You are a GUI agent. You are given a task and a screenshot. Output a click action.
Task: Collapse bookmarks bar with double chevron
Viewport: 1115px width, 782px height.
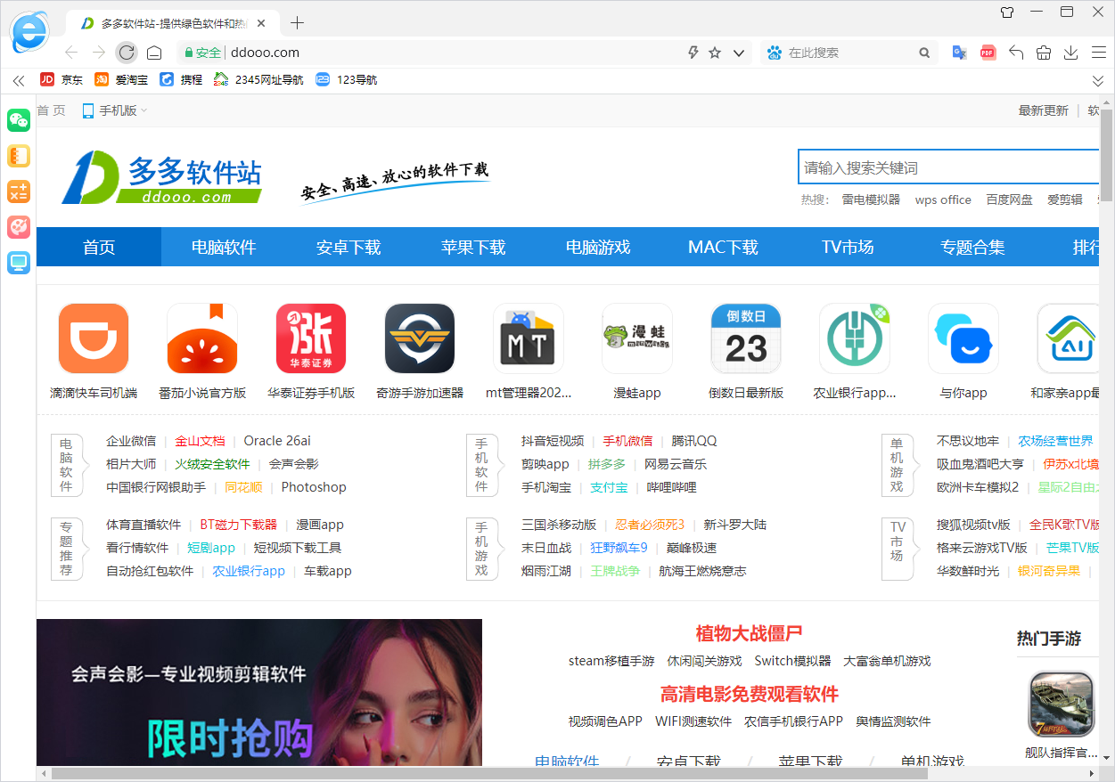[19, 80]
